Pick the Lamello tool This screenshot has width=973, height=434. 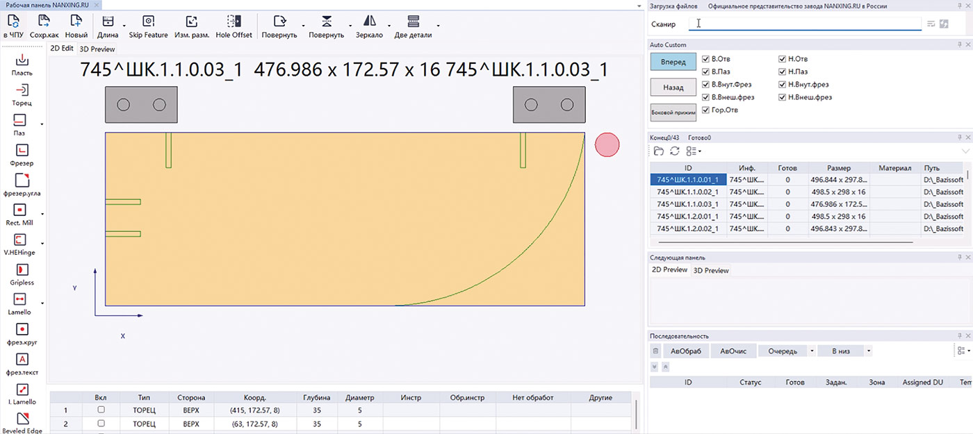(x=22, y=299)
